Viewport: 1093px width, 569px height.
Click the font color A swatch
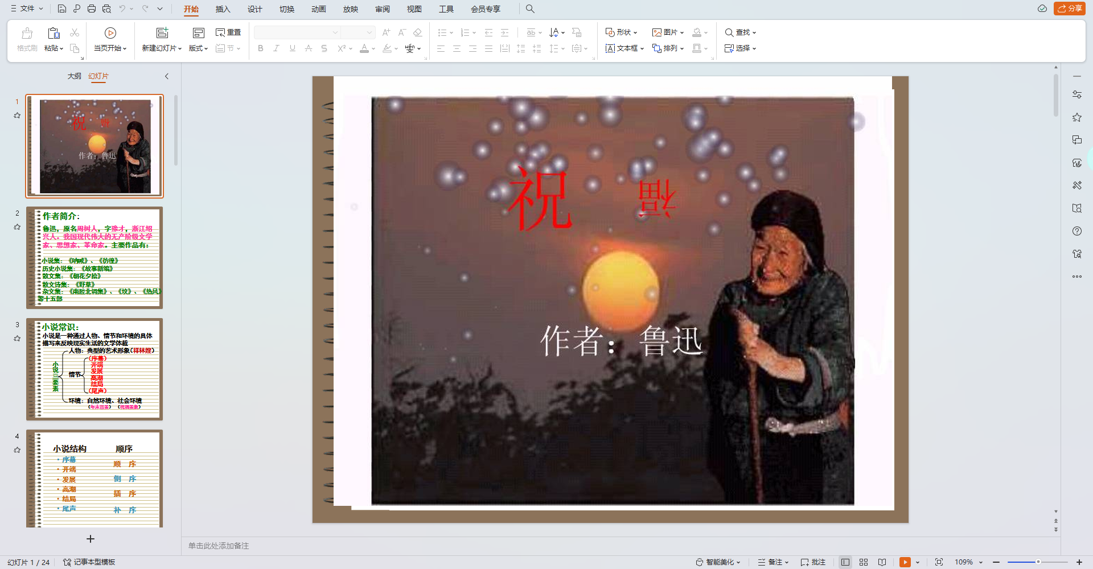coord(364,48)
